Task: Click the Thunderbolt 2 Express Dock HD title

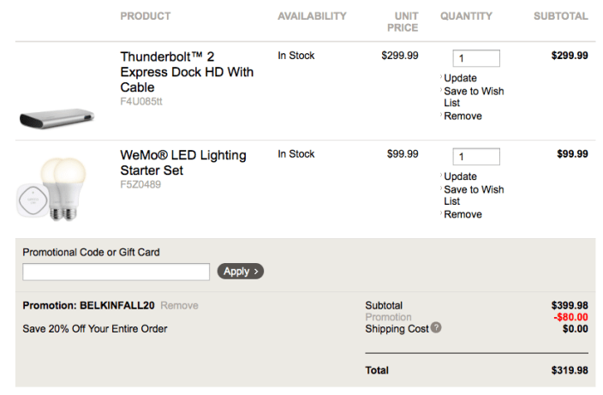Action: [x=187, y=72]
